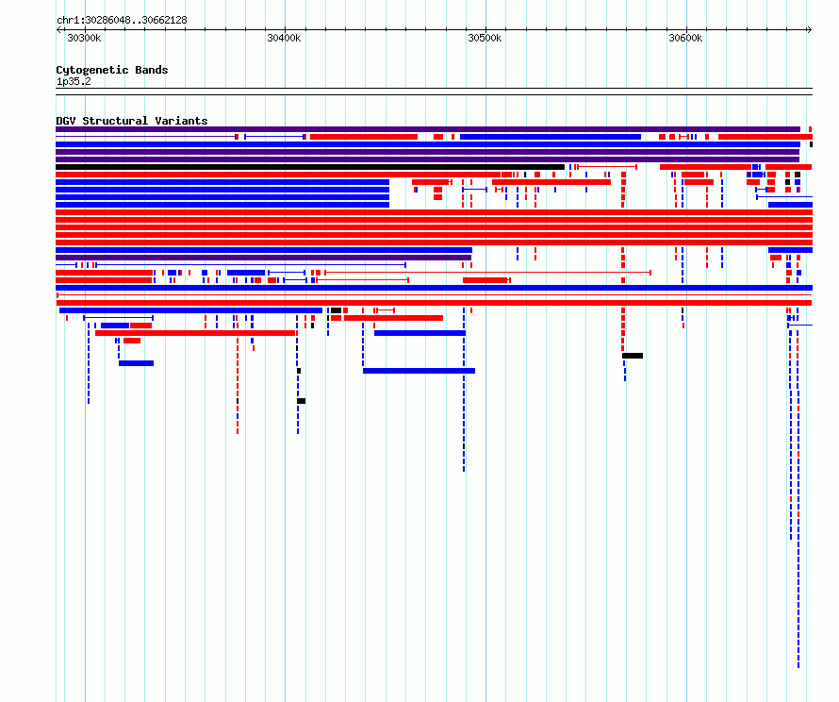Click the 30400k ruler label
This screenshot has height=702, width=839.
[284, 38]
